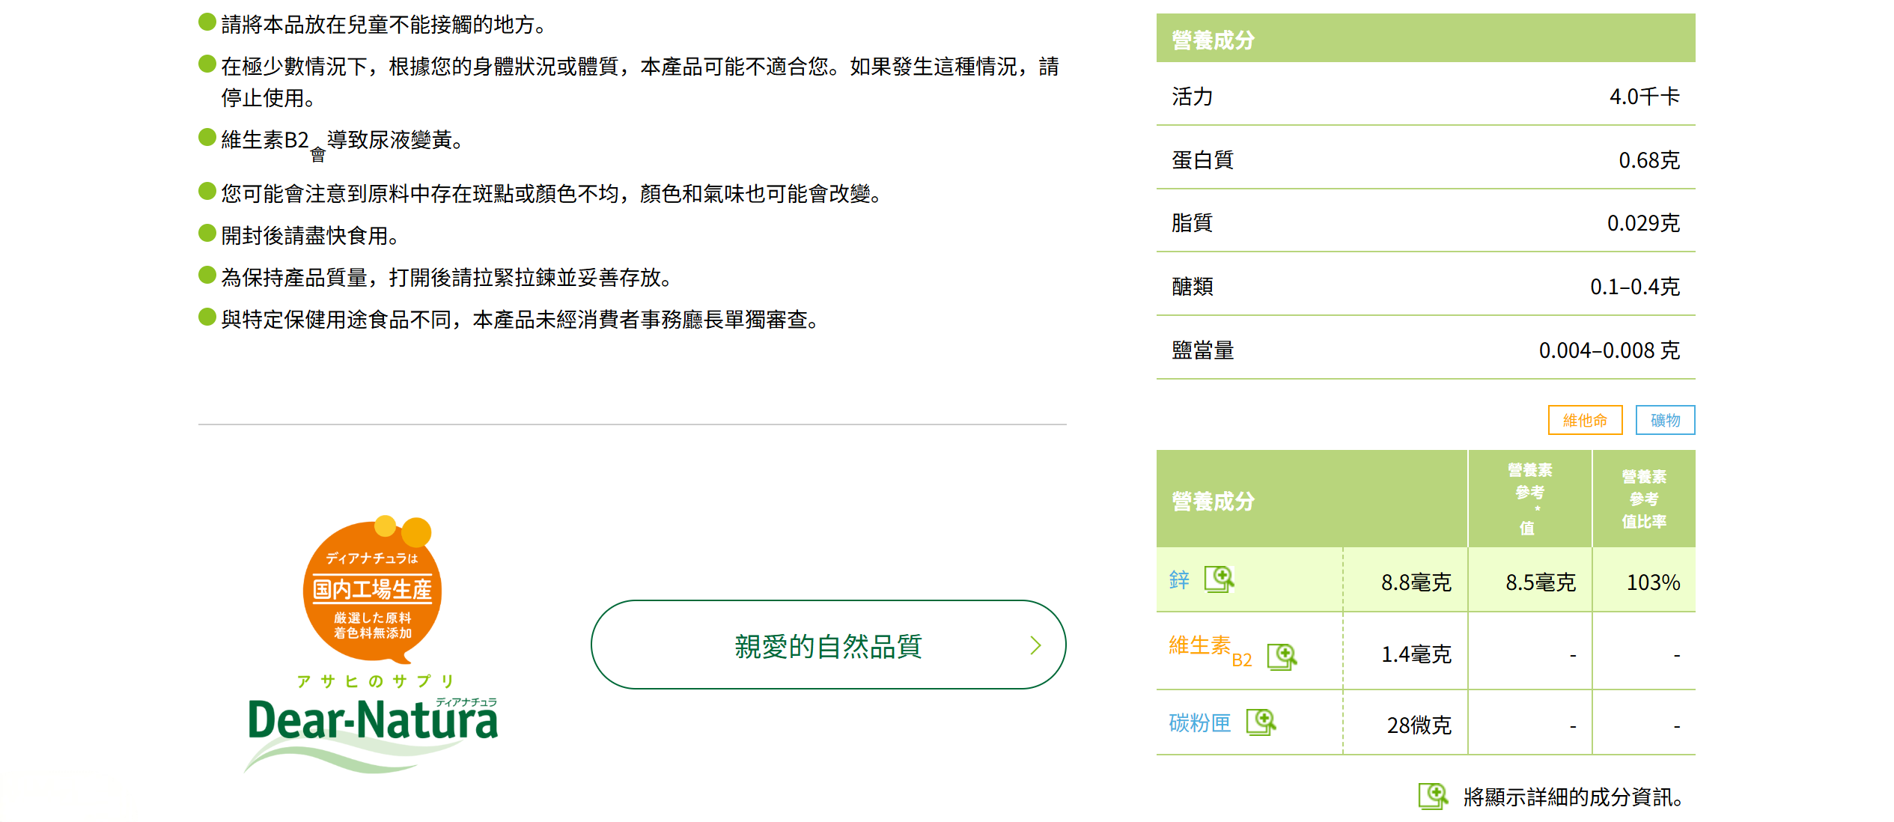1894x822 pixels.
Task: Click the 營養素參考值 column header
Action: (1529, 499)
